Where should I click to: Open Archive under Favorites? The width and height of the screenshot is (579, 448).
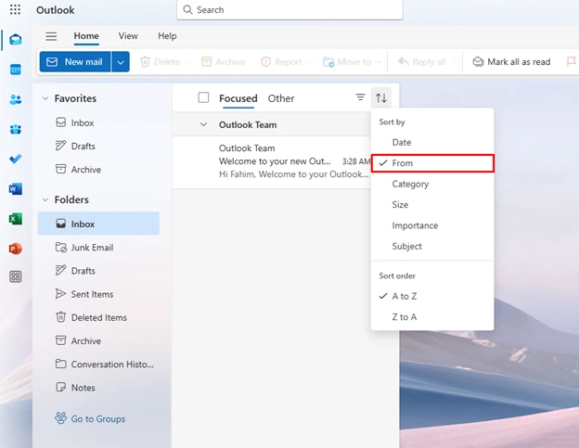98,170
